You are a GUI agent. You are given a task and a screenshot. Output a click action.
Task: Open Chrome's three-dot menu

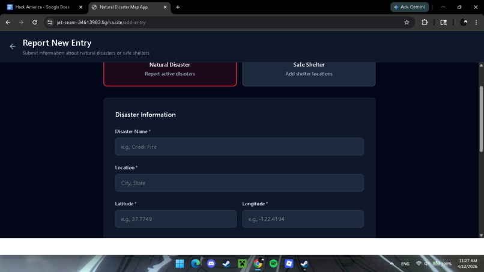coord(476,22)
